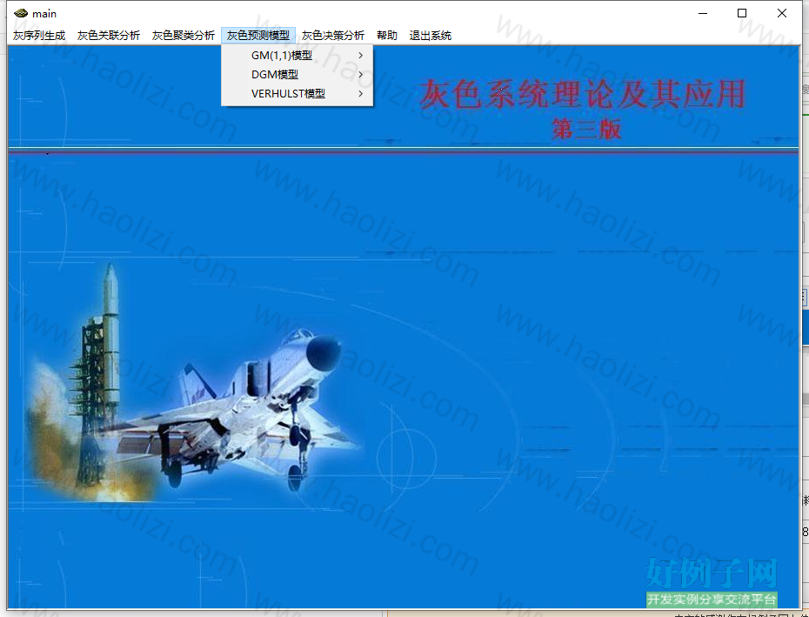
Task: Open the 灰序列生成 menu
Action: (x=39, y=36)
